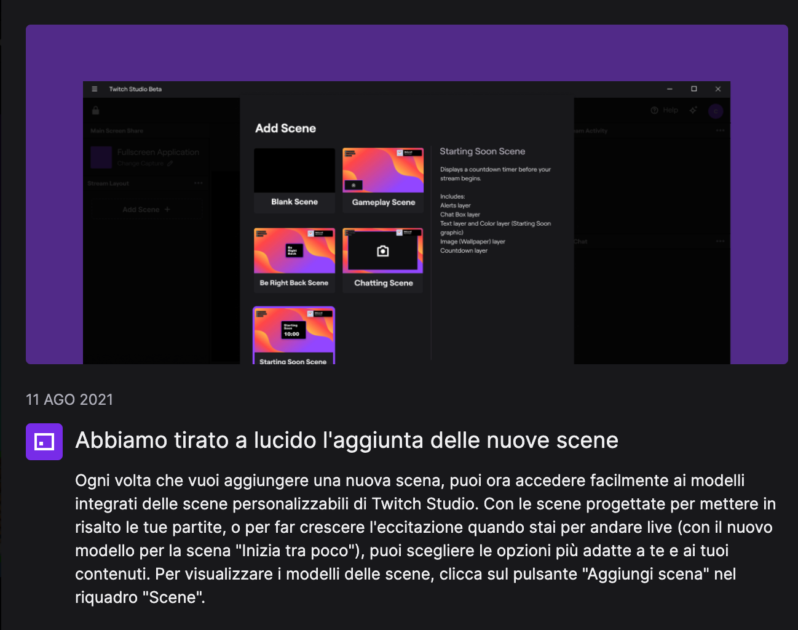Screen dimensions: 798x630
Task: Click the lock icon in top-left panel
Action: [96, 111]
